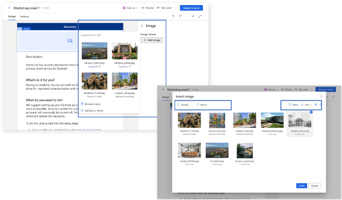
Task: Open the Sort dropdown in Insert image dialog
Action: pos(306,105)
